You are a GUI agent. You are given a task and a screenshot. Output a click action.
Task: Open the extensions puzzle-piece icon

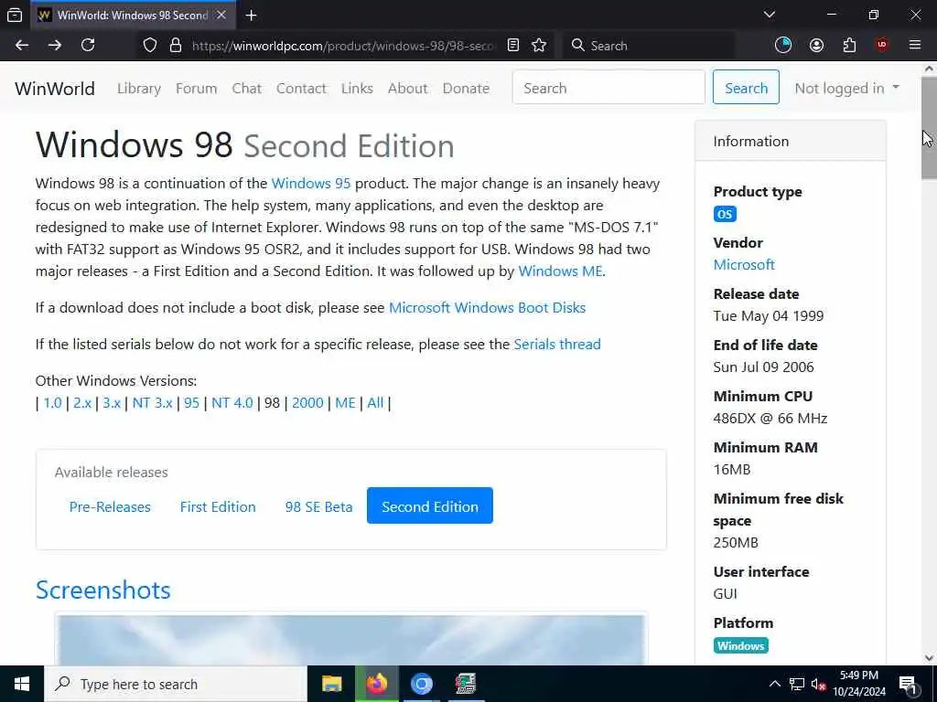click(x=849, y=46)
